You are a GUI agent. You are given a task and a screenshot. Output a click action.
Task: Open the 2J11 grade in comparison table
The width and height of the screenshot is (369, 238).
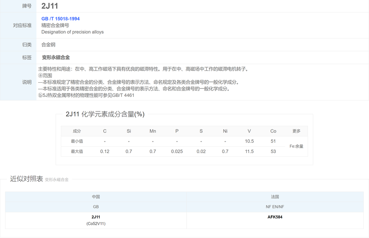pos(96,217)
